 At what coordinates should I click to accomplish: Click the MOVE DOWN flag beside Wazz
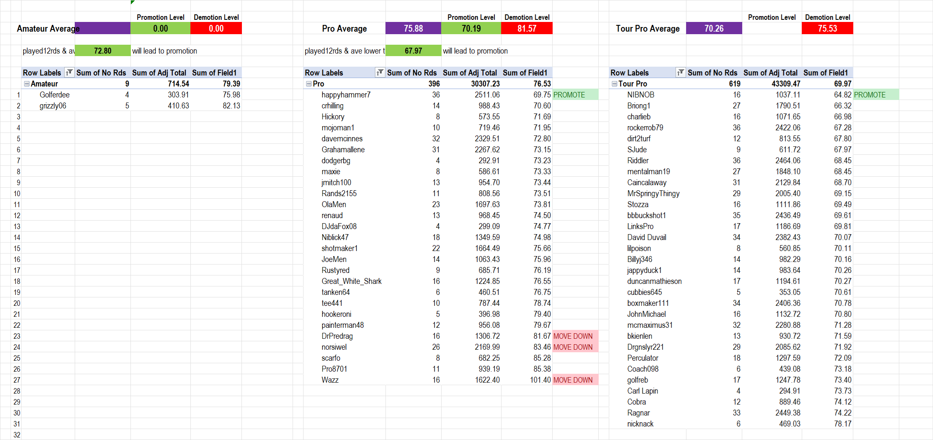pyautogui.click(x=573, y=380)
